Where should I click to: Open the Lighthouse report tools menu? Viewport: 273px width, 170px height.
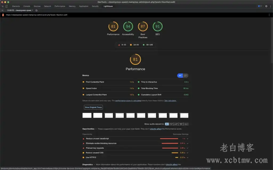tap(269, 15)
